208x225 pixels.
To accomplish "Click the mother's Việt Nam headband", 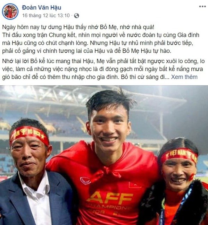I will pos(179,155).
